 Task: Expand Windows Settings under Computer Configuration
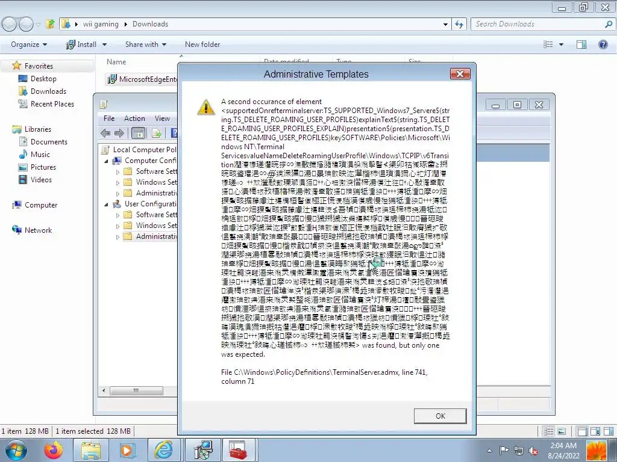click(x=117, y=183)
